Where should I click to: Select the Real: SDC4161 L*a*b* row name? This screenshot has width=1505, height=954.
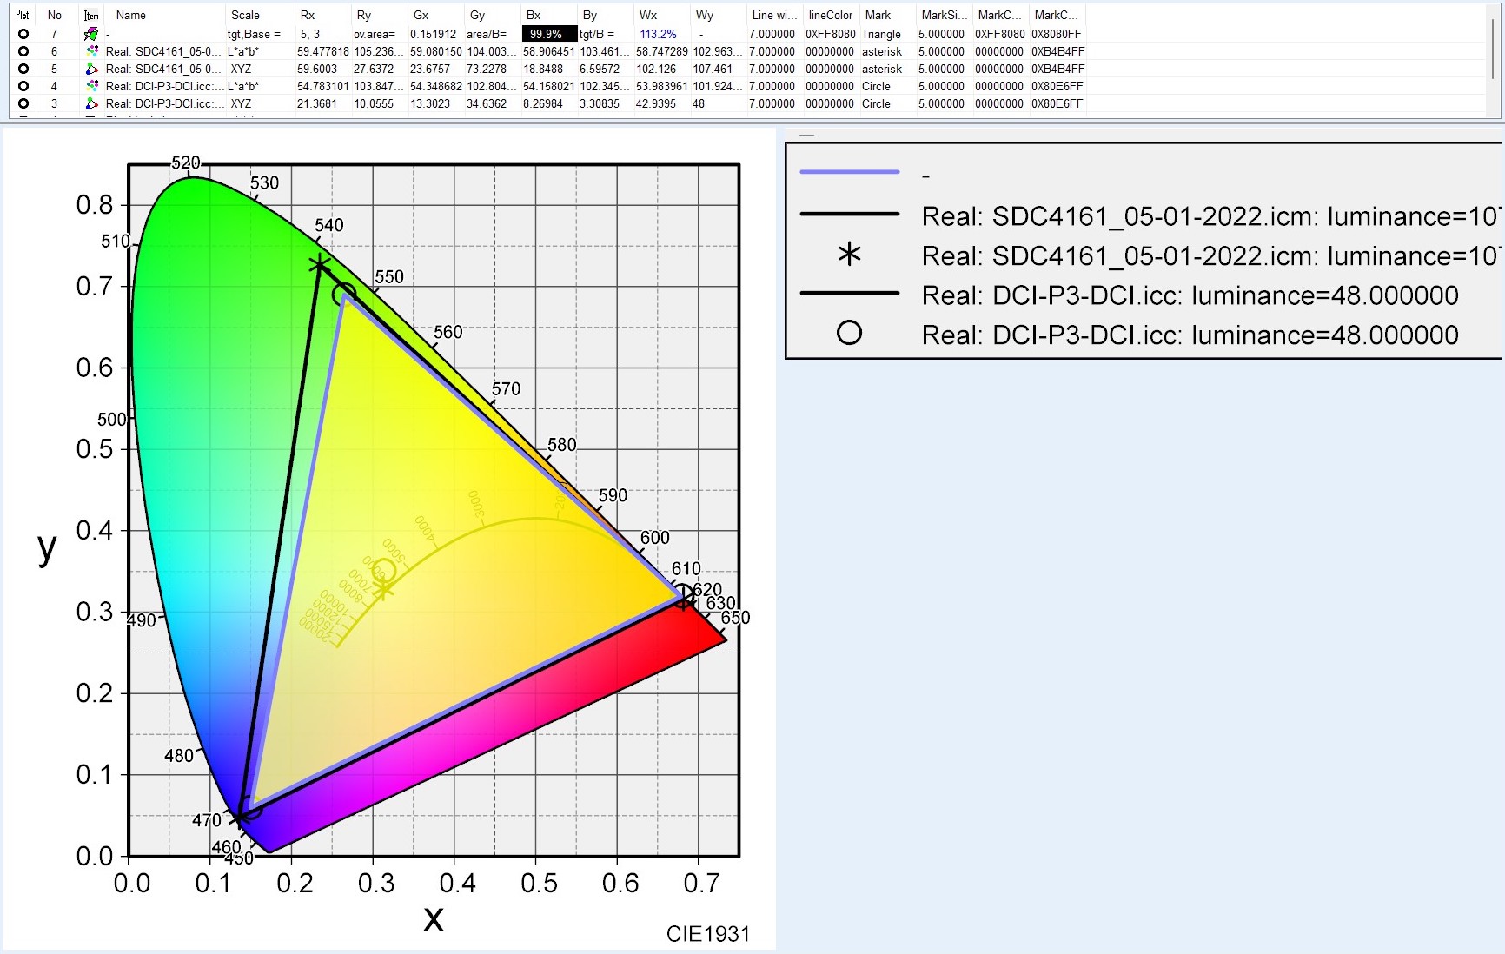[163, 51]
